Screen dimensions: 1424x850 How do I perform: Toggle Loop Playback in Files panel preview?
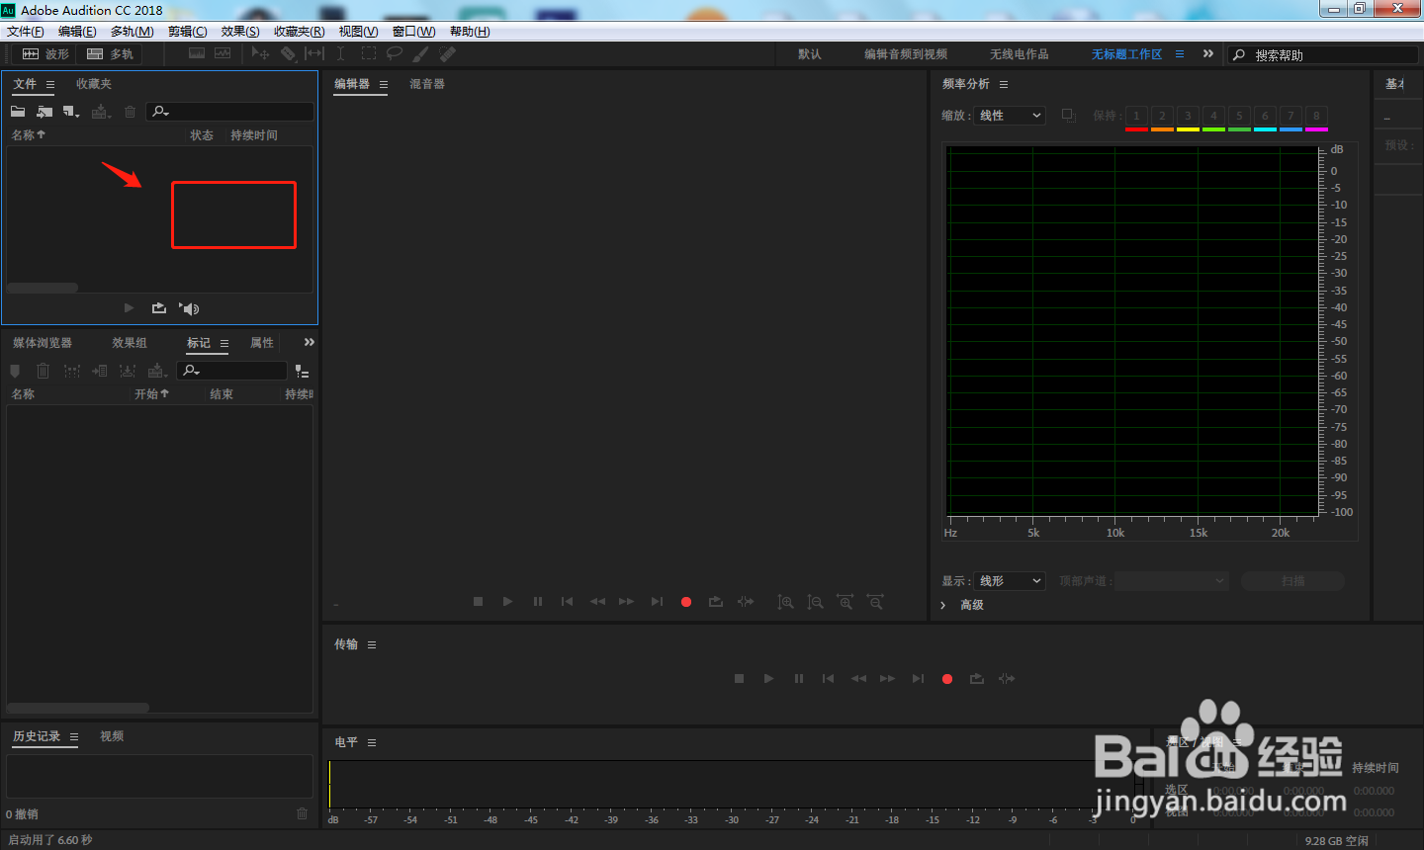point(158,308)
